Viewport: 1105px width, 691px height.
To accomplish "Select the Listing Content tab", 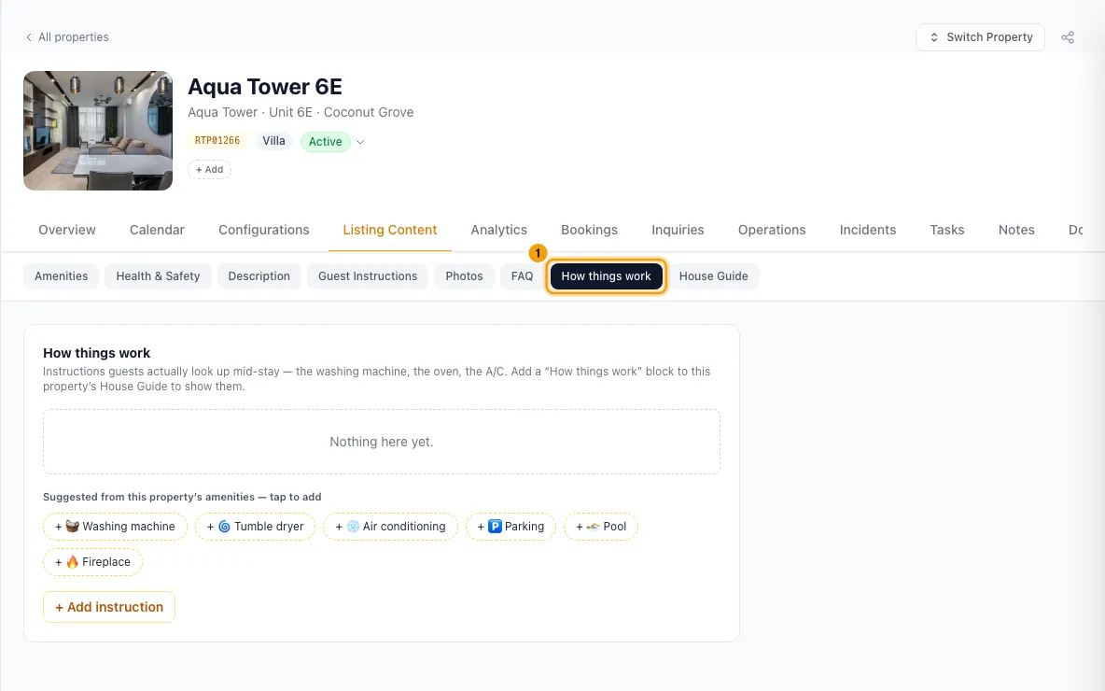I will point(390,230).
